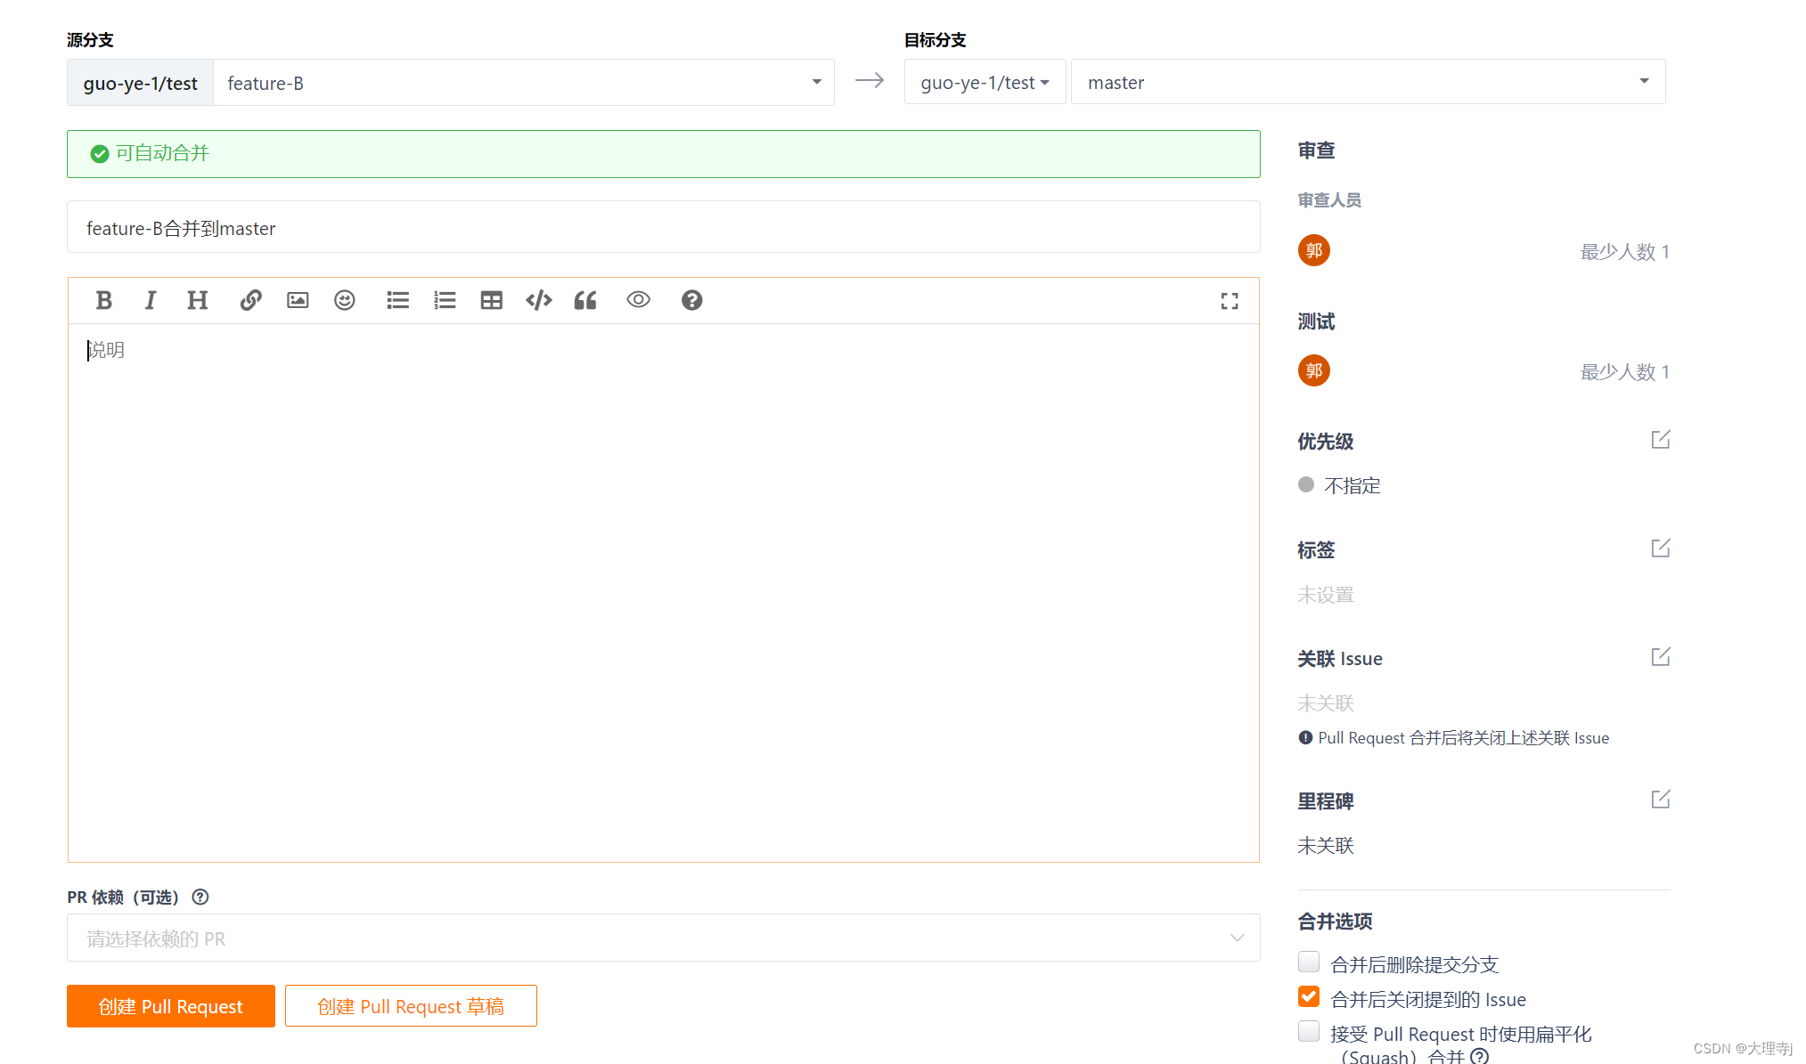
Task: Click the 审查人员 label
Action: pyautogui.click(x=1329, y=200)
